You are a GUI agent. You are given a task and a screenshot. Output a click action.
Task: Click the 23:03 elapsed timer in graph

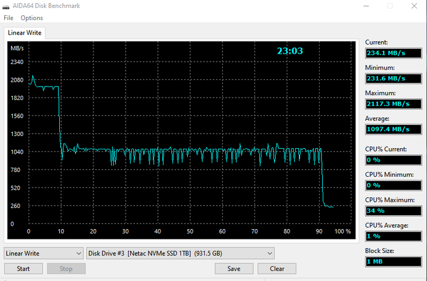point(290,51)
